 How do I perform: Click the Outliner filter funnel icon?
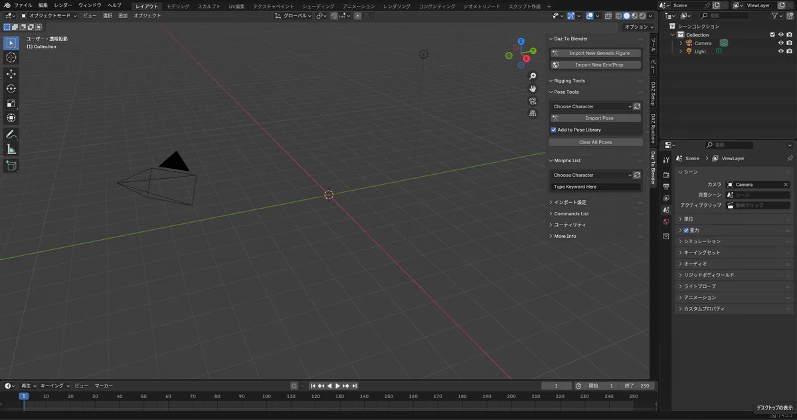tap(774, 15)
